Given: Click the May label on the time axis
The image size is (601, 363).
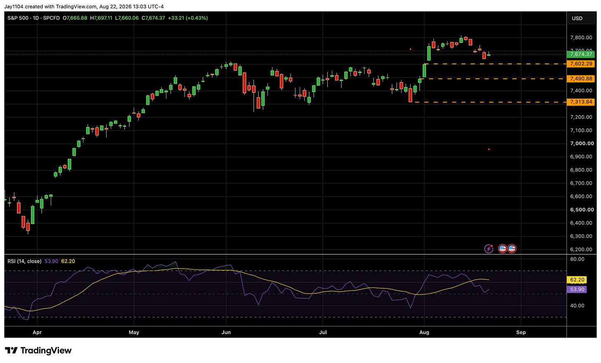Looking at the screenshot, I should (x=134, y=332).
